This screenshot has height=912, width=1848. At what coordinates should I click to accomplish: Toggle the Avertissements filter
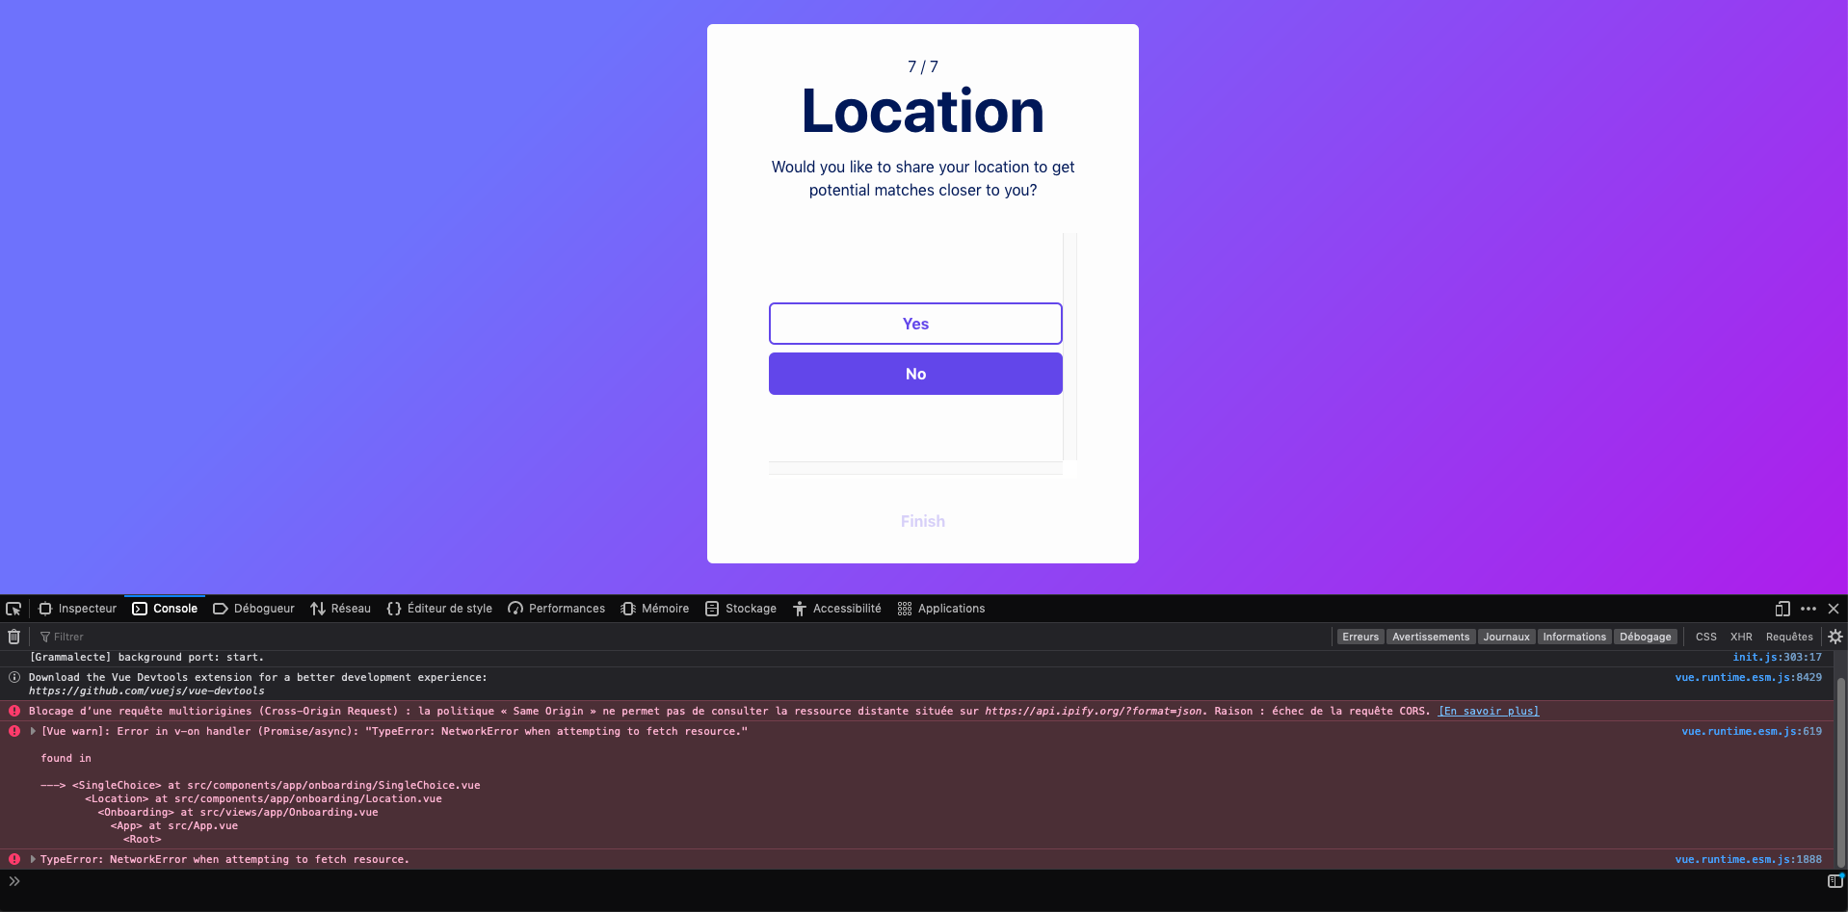[x=1431, y=637]
